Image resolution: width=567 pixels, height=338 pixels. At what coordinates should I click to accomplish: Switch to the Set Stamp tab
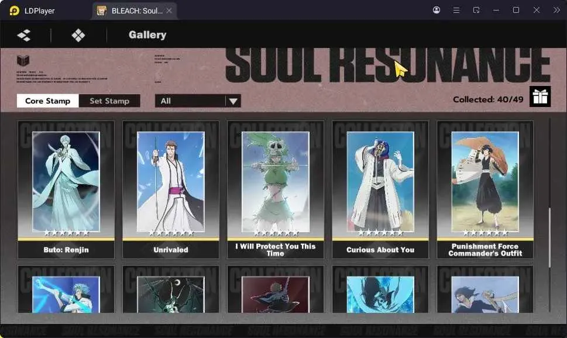(109, 101)
